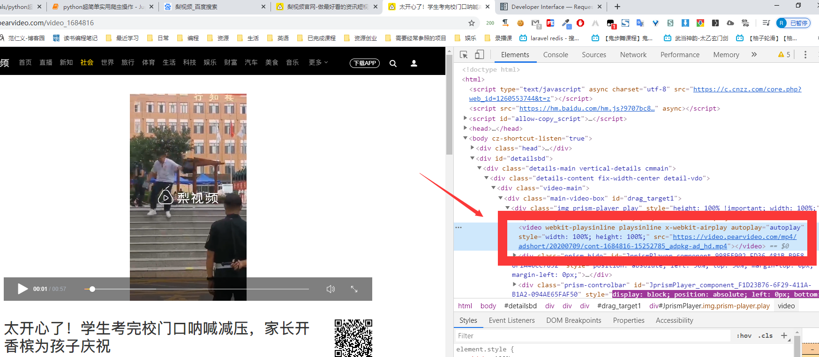Toggle the :hov element state panel
The height and width of the screenshot is (357, 819).
pos(744,335)
